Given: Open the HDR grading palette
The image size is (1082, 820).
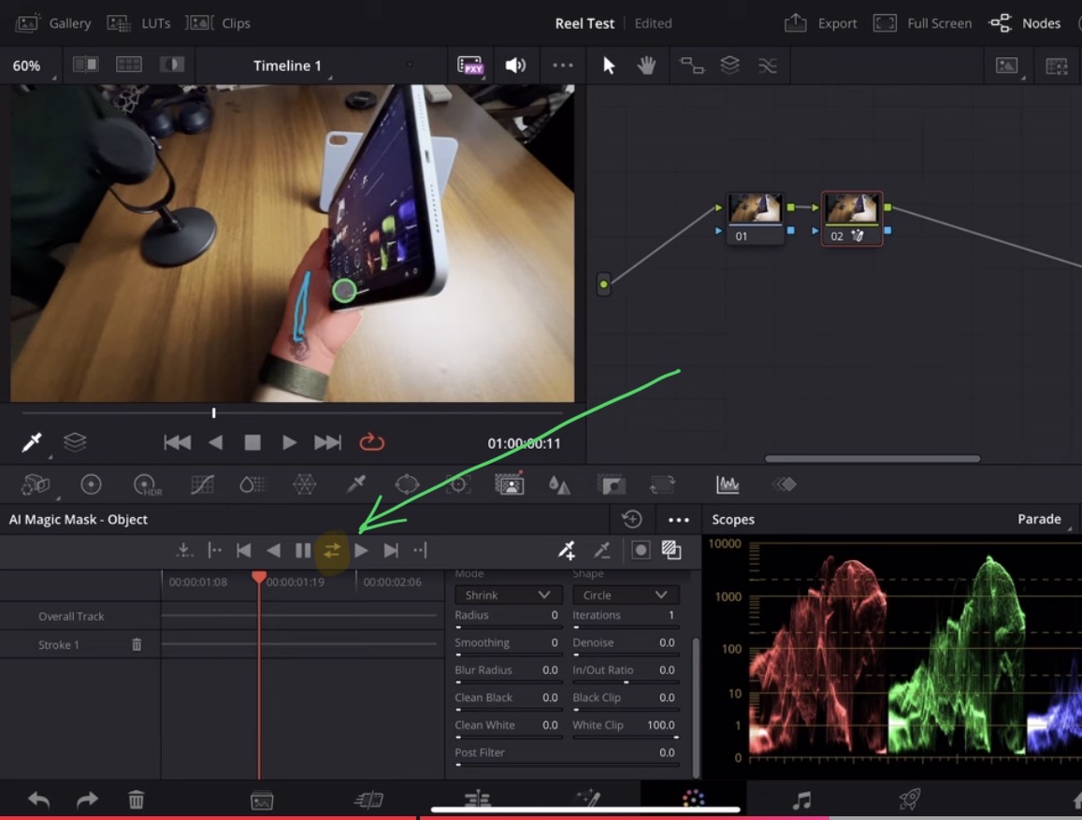Looking at the screenshot, I should tap(145, 484).
